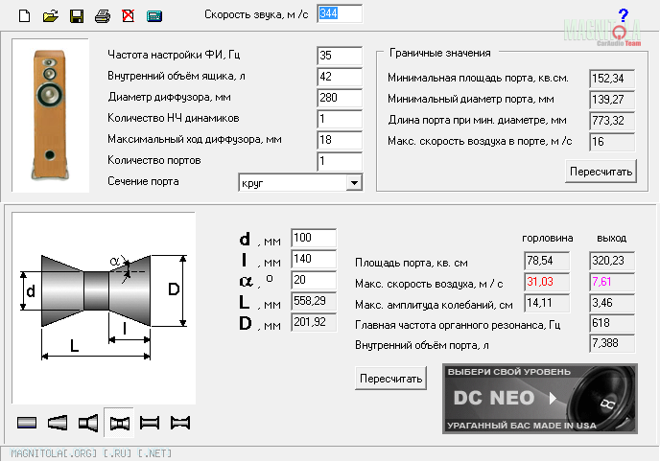The image size is (660, 462).
Task: Click label Сечение порта
Action: pos(143,181)
